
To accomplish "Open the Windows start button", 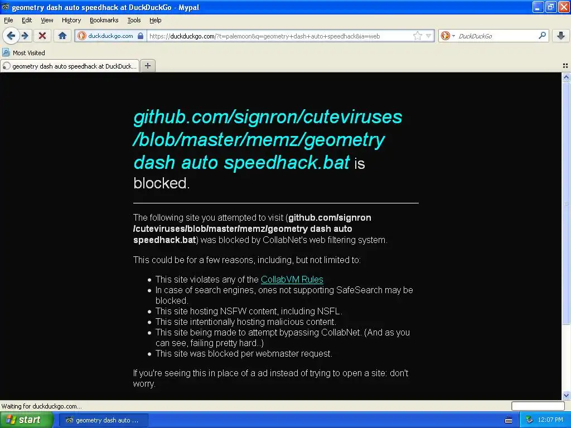I will click(26, 420).
